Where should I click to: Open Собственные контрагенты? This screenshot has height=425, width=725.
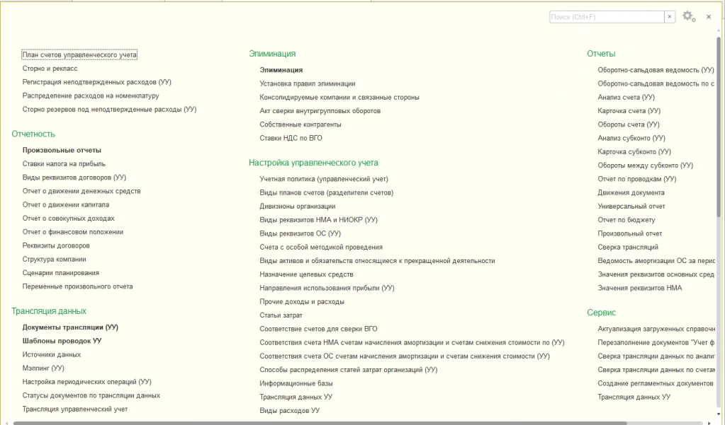tap(300, 124)
